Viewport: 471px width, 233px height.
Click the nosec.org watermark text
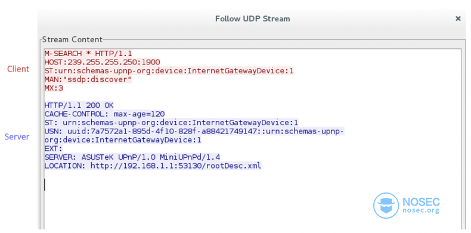click(421, 210)
